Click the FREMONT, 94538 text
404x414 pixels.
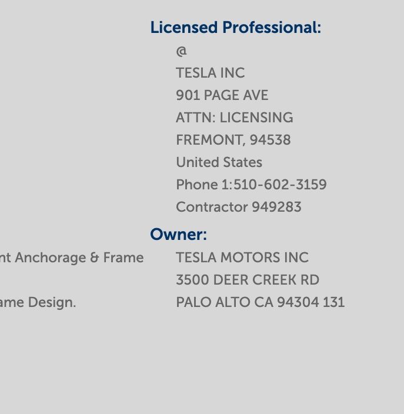click(233, 140)
